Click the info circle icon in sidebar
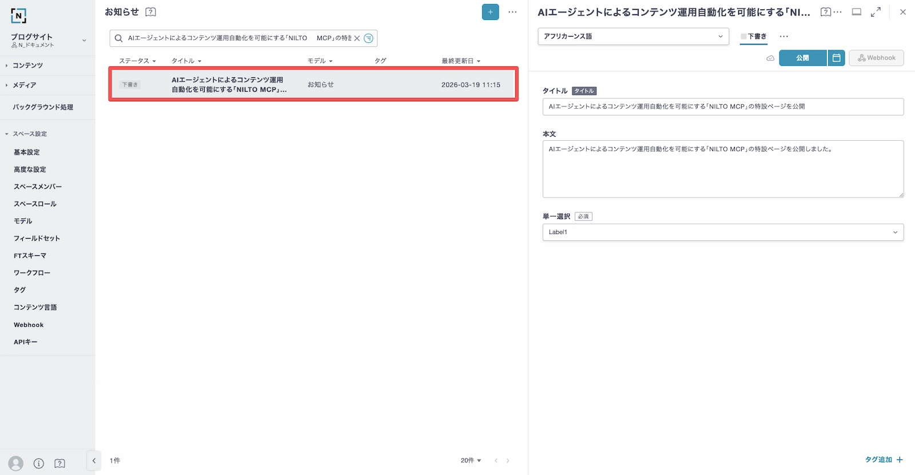The height and width of the screenshot is (475, 915). pyautogui.click(x=39, y=463)
